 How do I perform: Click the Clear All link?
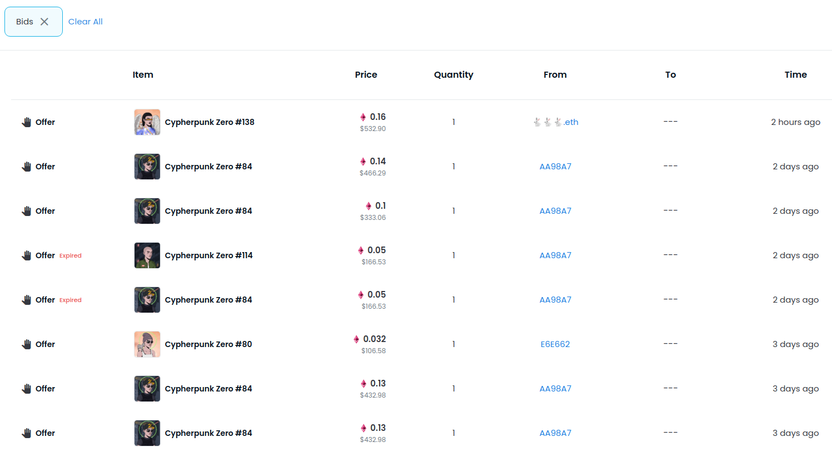pos(86,22)
